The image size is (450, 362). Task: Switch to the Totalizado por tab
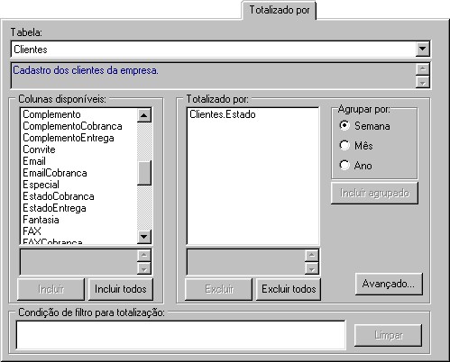point(280,10)
